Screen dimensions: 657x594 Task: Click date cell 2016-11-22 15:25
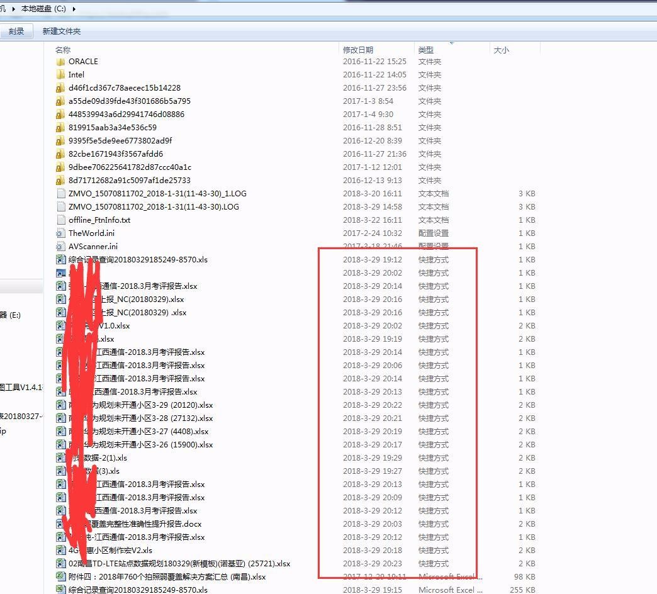click(374, 62)
